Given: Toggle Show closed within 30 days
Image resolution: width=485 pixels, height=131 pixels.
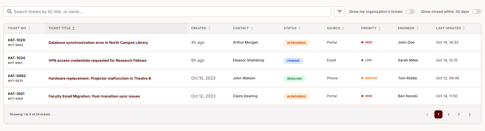Looking at the screenshot, I should click(477, 12).
